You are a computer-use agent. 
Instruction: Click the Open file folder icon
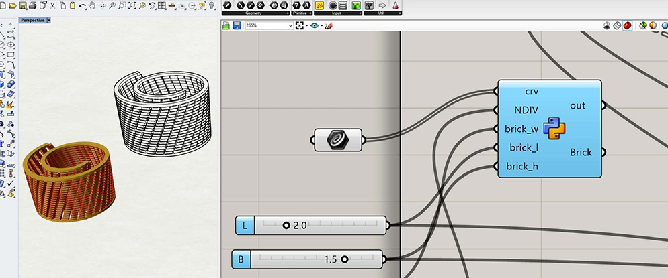coord(13,5)
